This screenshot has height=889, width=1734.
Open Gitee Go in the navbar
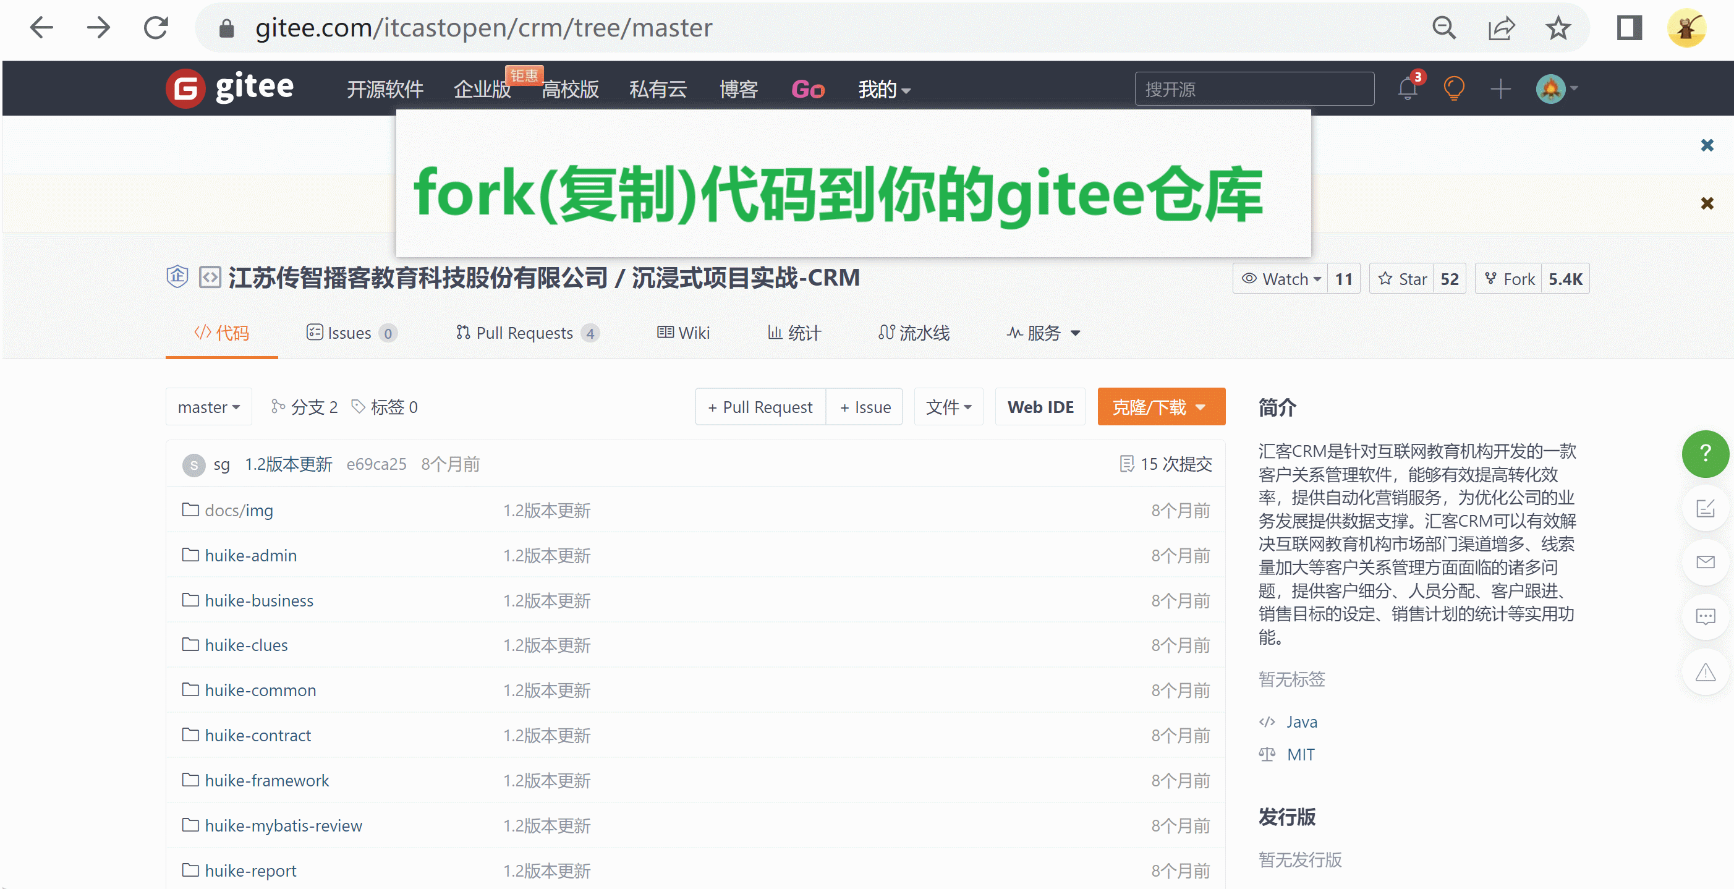coord(808,89)
